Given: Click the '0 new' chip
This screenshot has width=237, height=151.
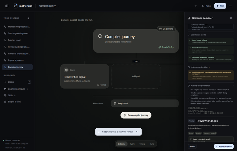Looking at the screenshot, I should [x=191, y=133].
